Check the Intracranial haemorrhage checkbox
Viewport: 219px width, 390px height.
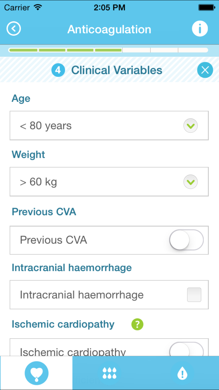[x=194, y=295]
